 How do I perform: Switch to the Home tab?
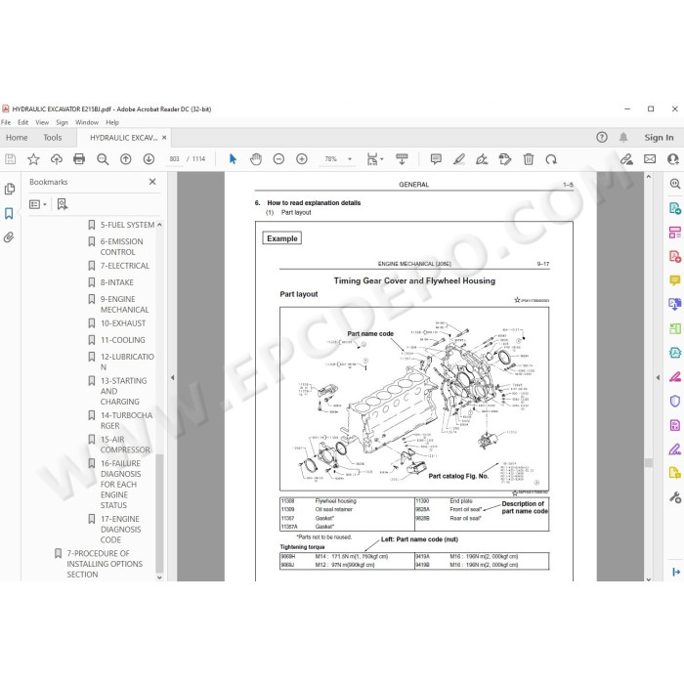click(x=17, y=138)
